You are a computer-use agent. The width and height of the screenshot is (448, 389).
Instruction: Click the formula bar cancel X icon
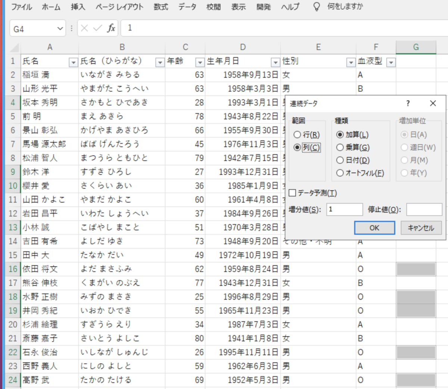[84, 28]
